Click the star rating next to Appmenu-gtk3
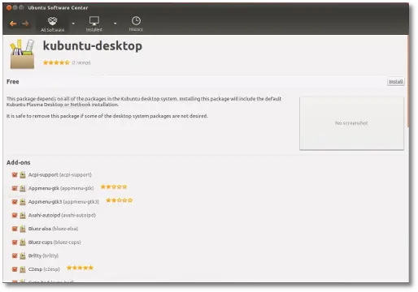This screenshot has width=418, height=292. tap(120, 200)
